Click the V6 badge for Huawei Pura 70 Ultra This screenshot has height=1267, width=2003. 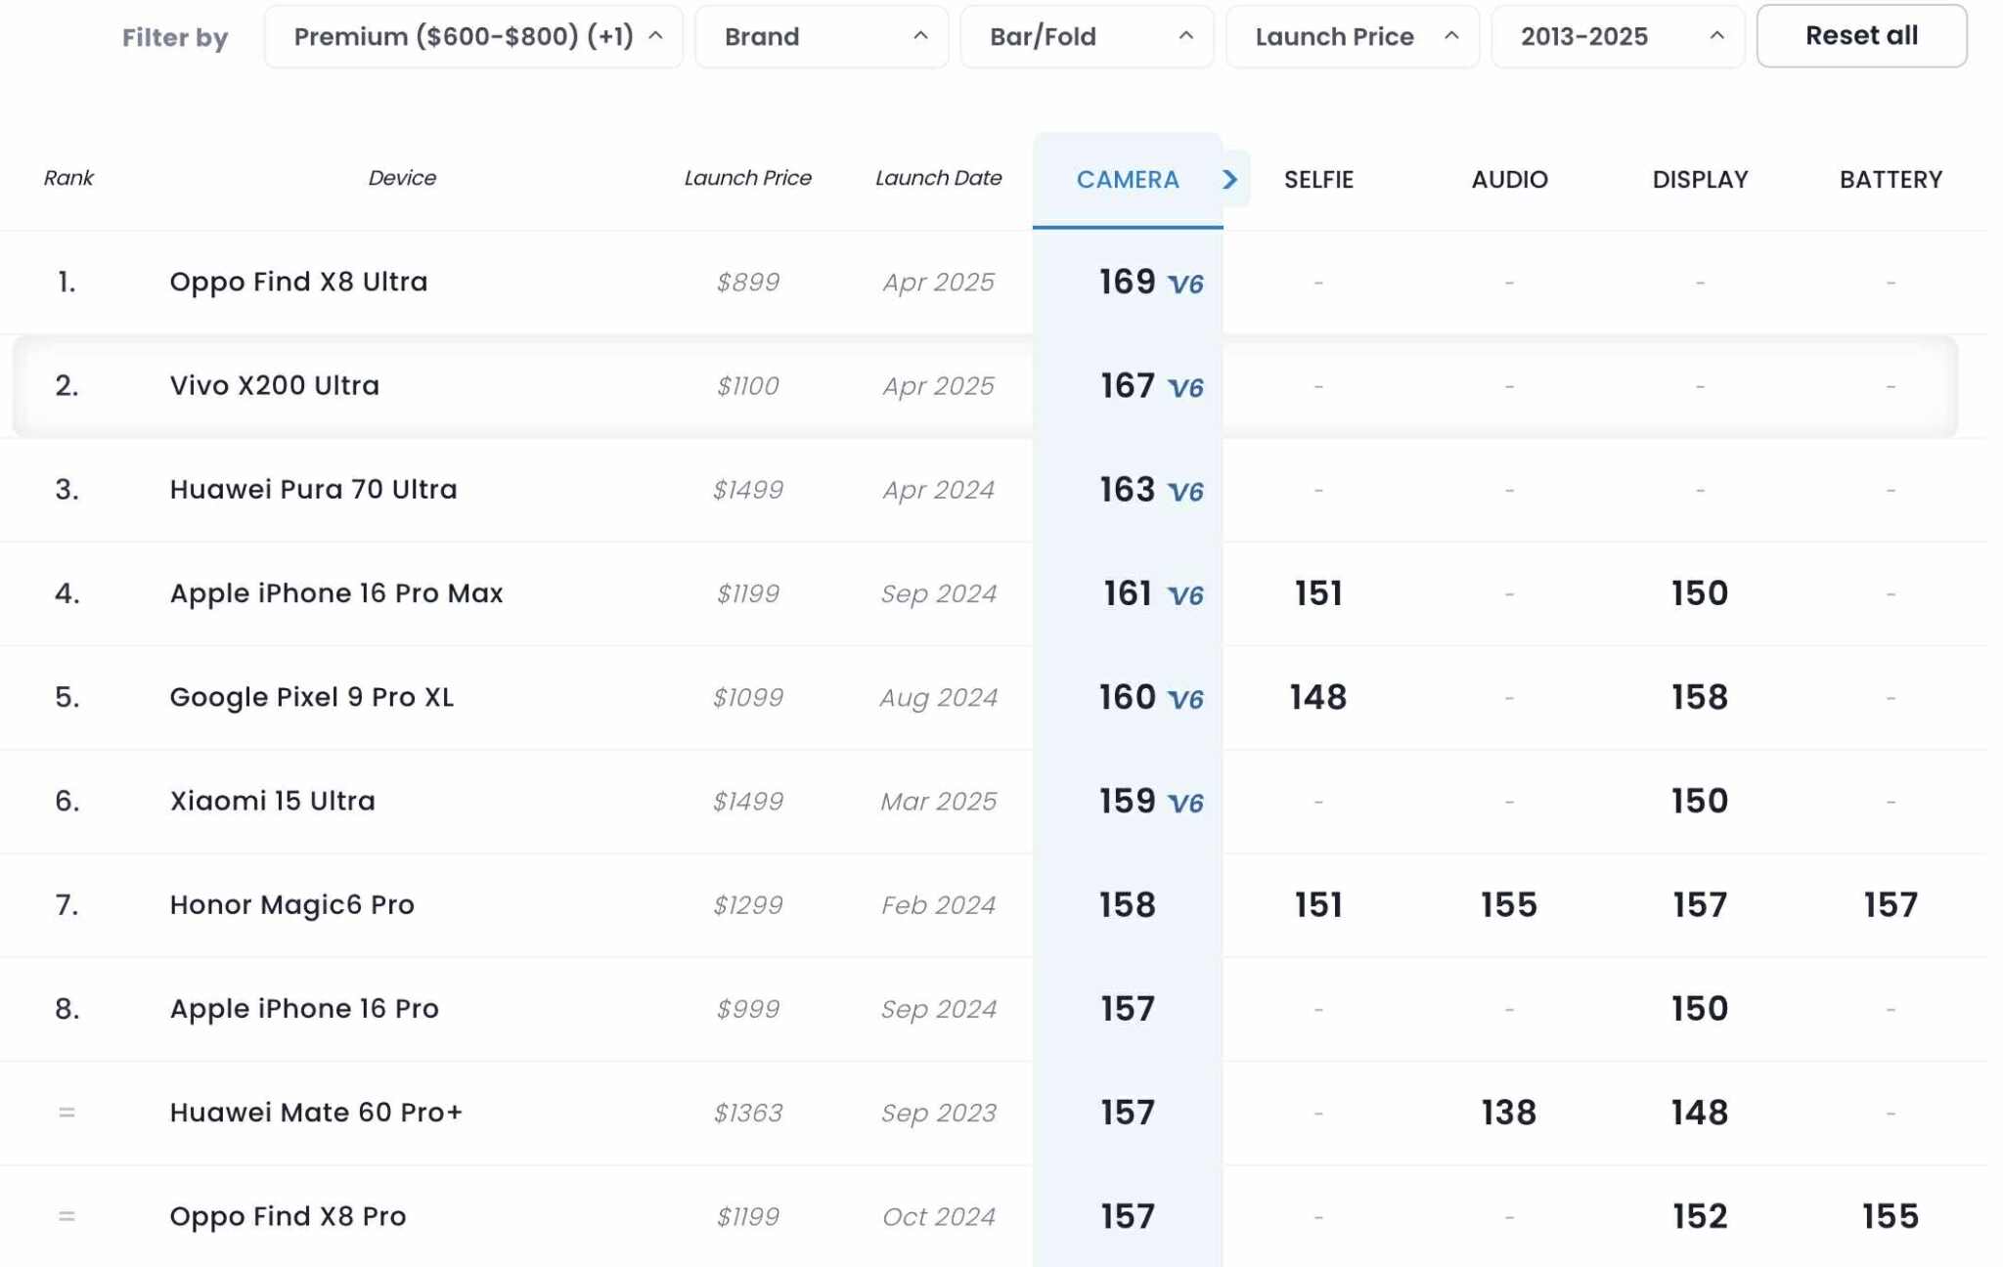(x=1185, y=492)
